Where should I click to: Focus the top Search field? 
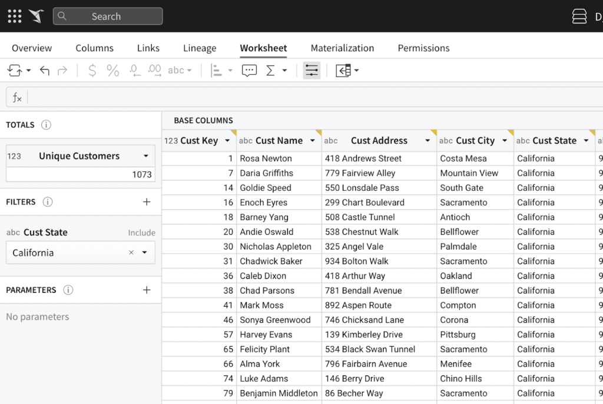(x=108, y=16)
